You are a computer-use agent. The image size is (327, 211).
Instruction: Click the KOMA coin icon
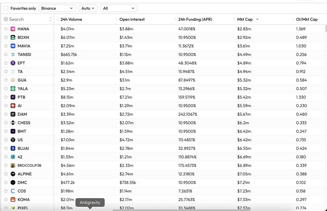point(13,199)
